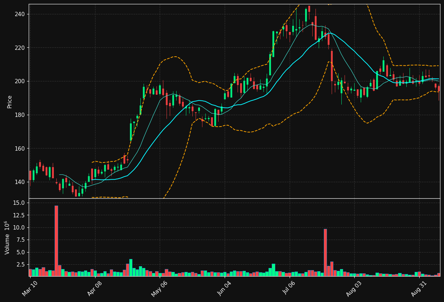
Task: Click the Apr 08 date label
Action: pyautogui.click(x=95, y=288)
